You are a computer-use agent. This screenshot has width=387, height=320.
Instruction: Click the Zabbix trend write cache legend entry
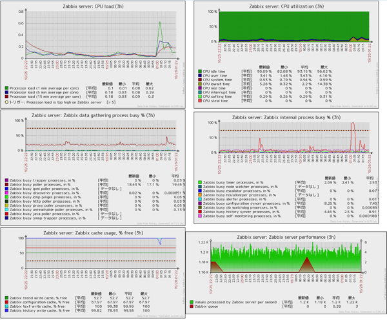pos(38,298)
